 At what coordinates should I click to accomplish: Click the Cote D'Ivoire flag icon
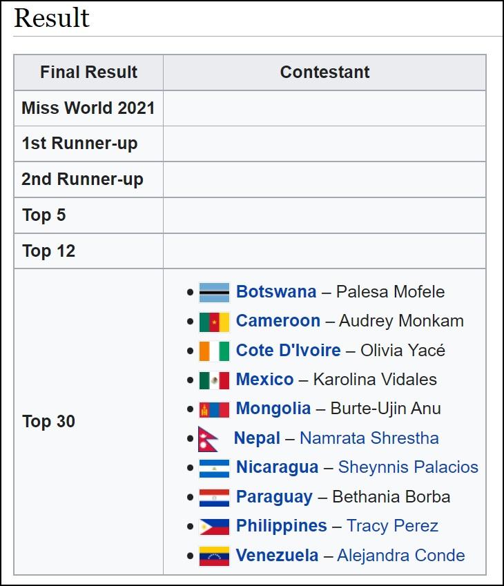(x=214, y=351)
